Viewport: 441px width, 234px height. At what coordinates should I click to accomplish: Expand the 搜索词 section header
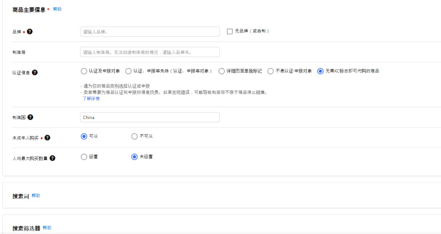20,196
